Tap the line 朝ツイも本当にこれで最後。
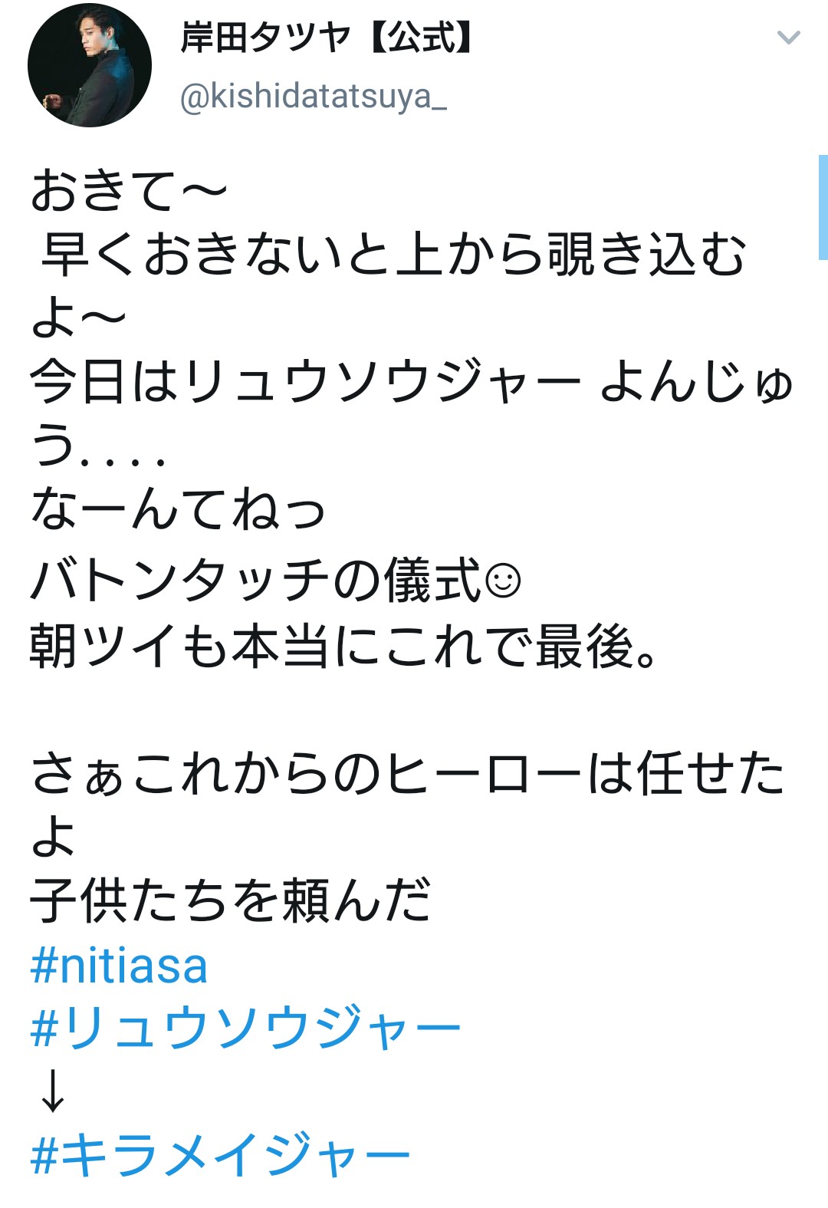 pyautogui.click(x=343, y=646)
